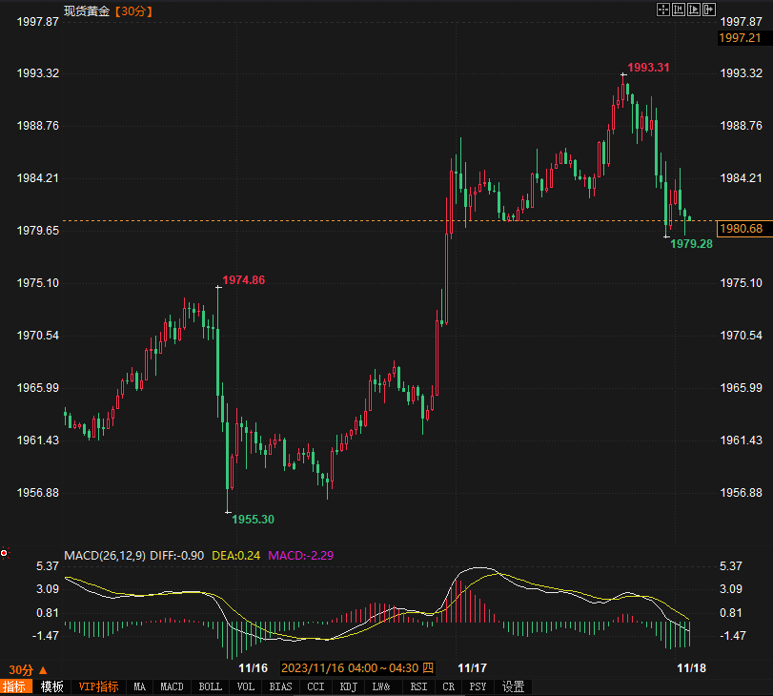
Task: Switch to the 模板 tab
Action: pyautogui.click(x=51, y=686)
